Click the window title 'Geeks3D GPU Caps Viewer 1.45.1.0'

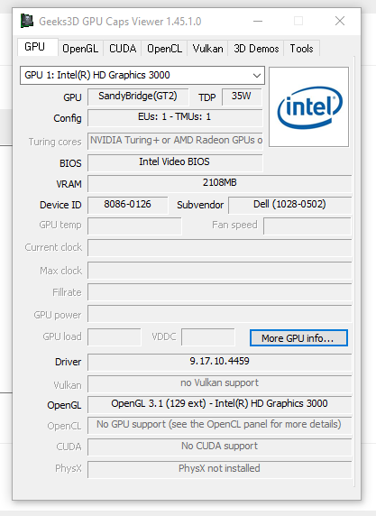coord(120,22)
